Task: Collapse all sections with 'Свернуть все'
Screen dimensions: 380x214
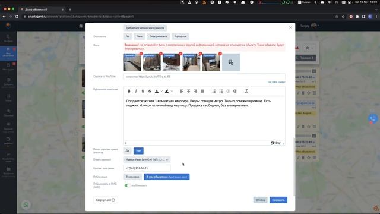Action: (x=106, y=200)
